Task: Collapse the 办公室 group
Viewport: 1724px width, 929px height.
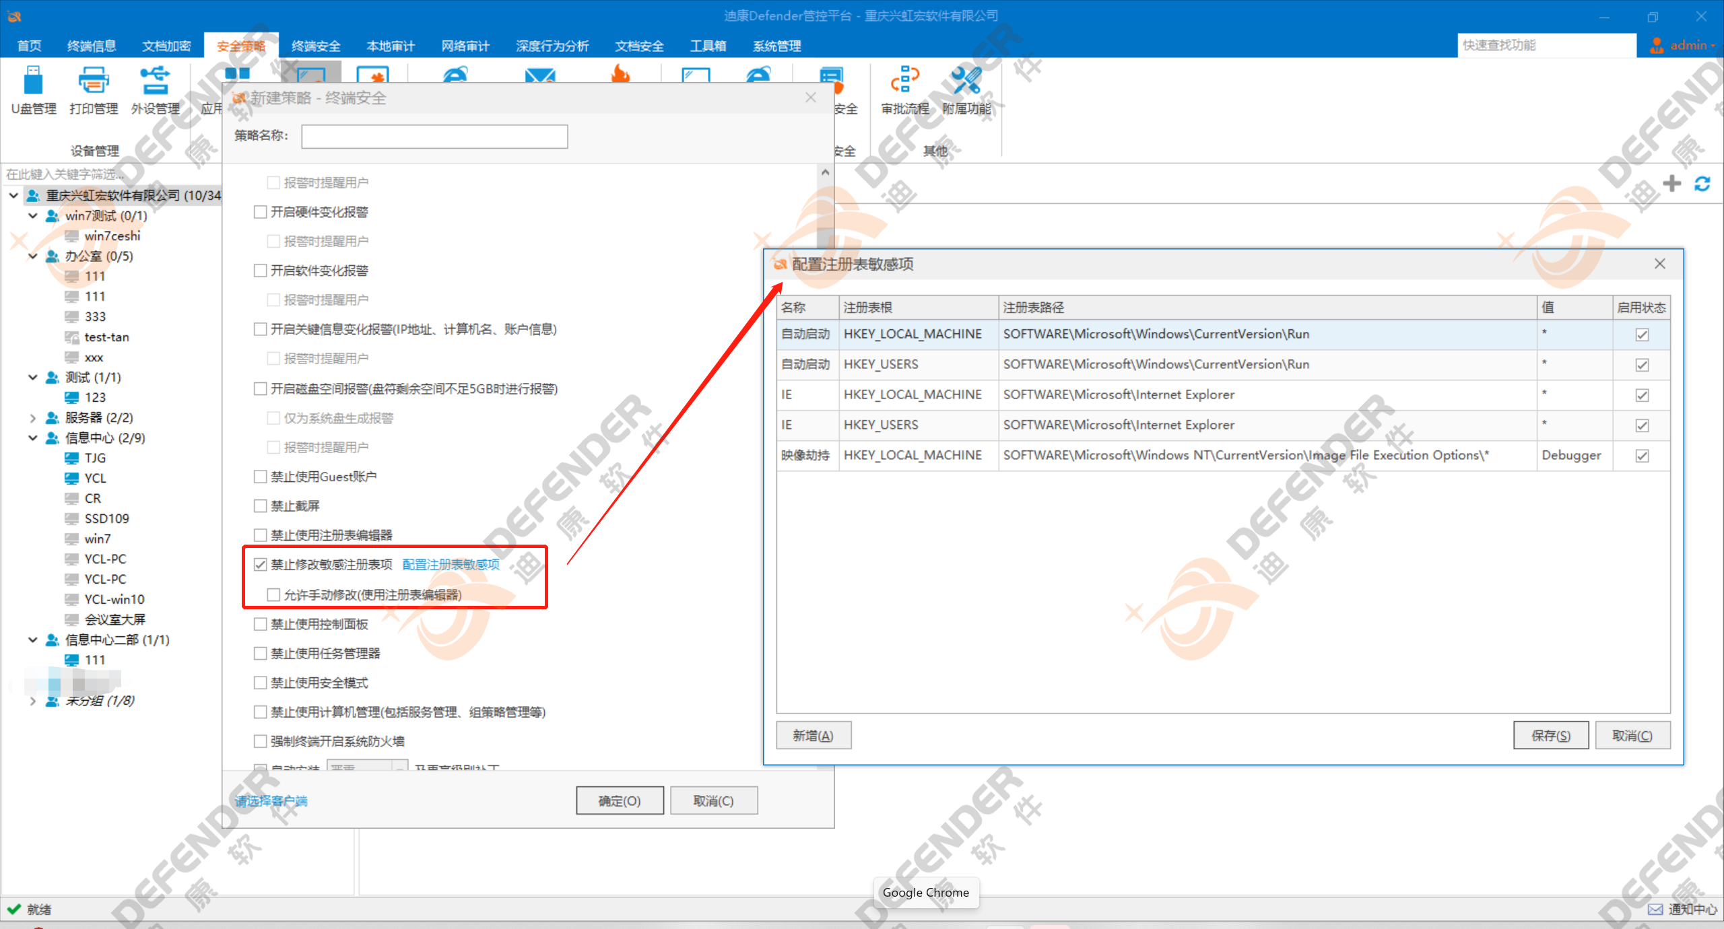Action: [x=32, y=256]
